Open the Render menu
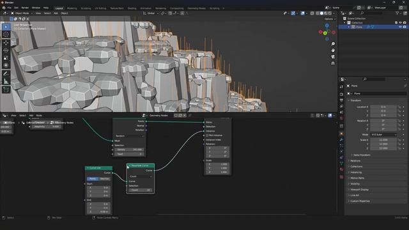 [x=25, y=8]
